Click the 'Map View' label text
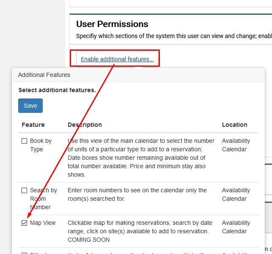 click(x=43, y=223)
